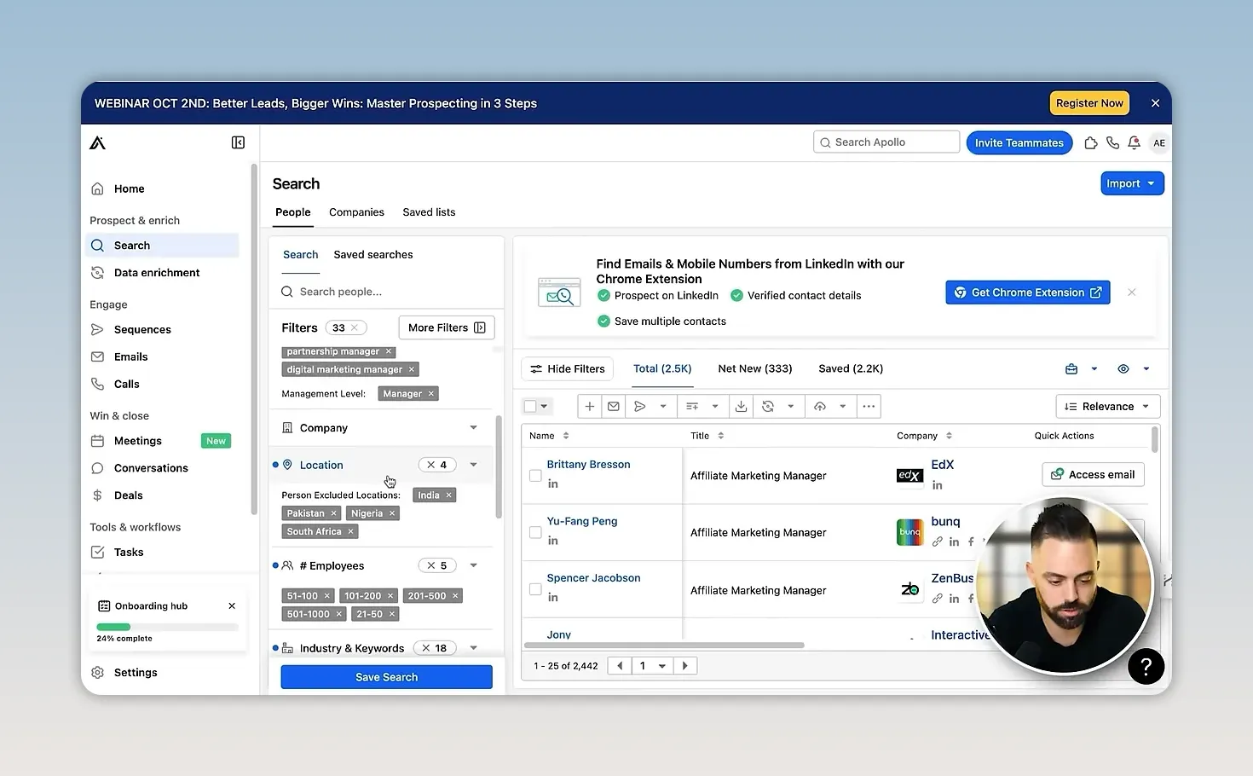Click the envelope email icon in results toolbar

pos(614,407)
